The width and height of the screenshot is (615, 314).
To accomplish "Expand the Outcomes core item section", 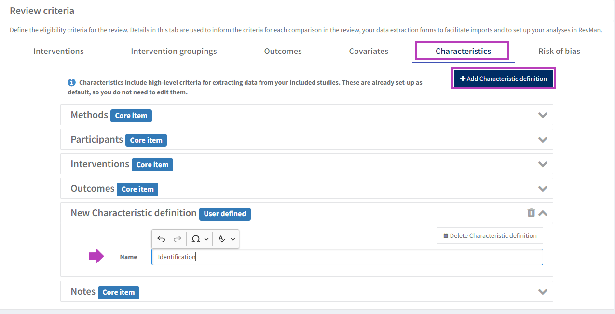I will point(543,189).
